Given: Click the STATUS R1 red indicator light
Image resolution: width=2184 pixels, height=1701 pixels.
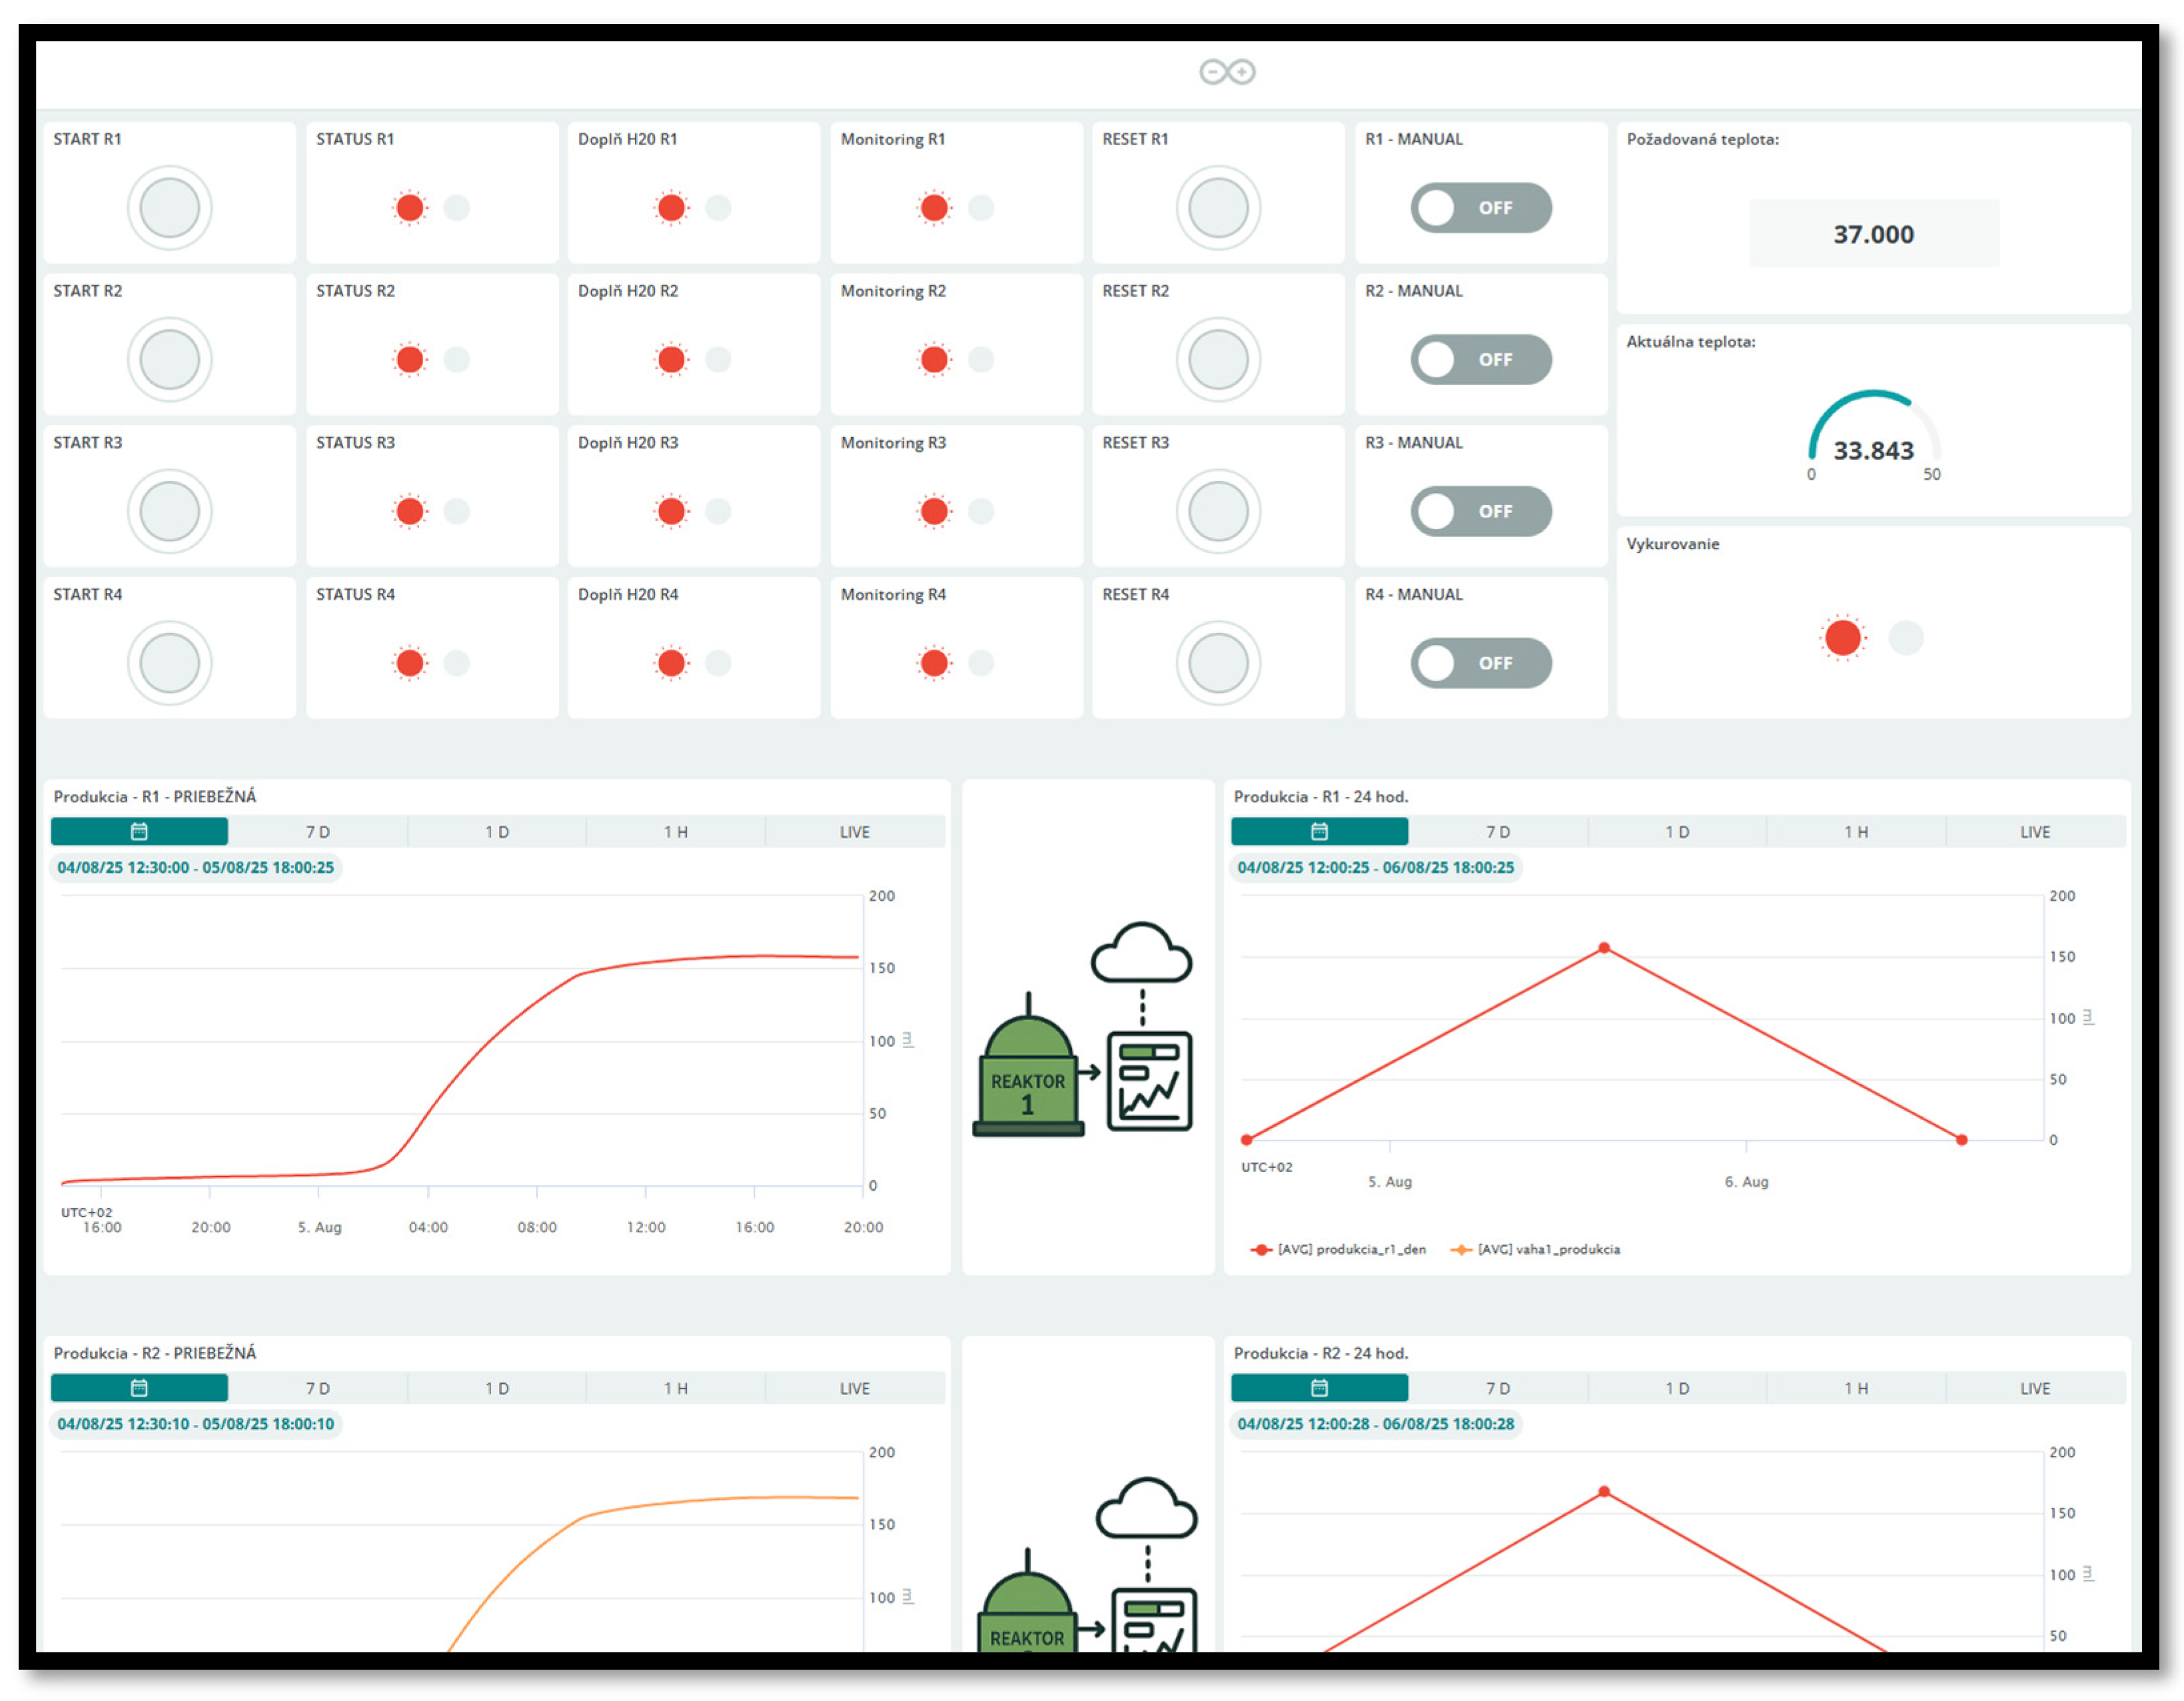Looking at the screenshot, I should [410, 208].
